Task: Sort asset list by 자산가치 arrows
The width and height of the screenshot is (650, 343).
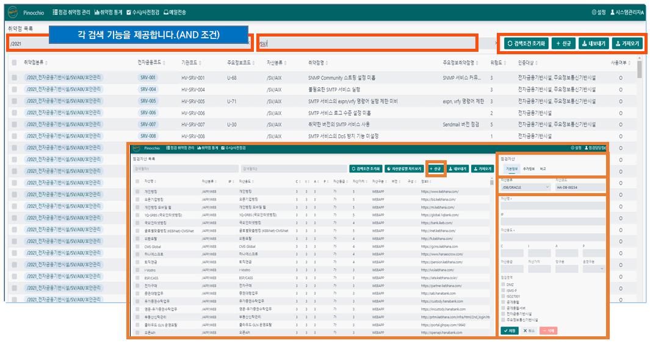Action: (x=366, y=181)
